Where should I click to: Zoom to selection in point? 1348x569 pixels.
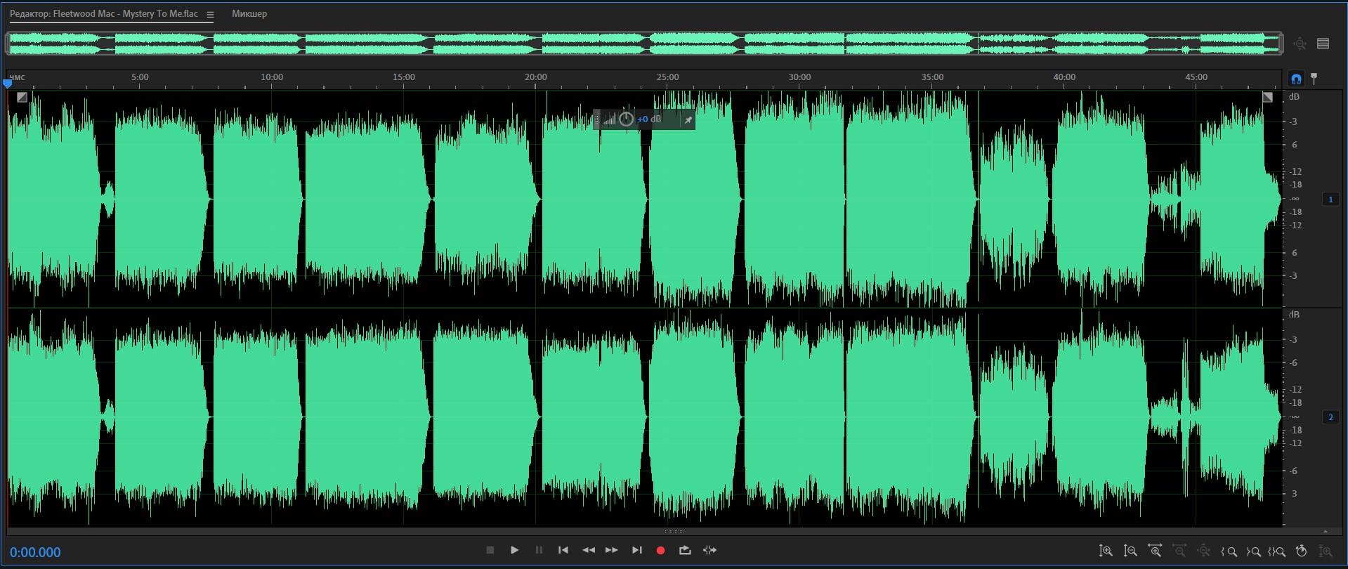pyautogui.click(x=1229, y=551)
